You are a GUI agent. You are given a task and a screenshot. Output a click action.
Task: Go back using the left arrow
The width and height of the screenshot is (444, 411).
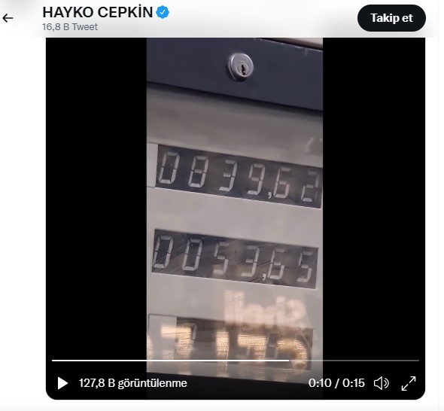coord(8,18)
